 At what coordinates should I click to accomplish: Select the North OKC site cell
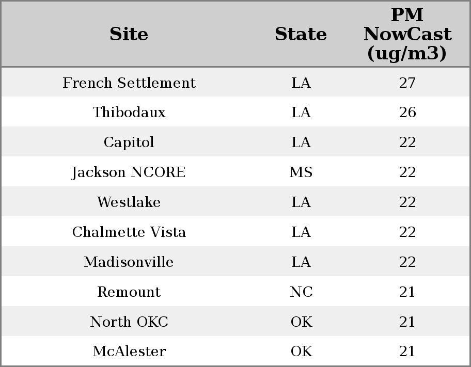[129, 322]
